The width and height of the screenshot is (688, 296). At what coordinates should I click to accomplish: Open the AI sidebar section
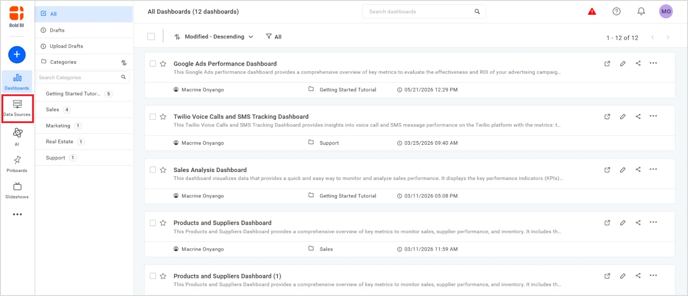(x=17, y=137)
